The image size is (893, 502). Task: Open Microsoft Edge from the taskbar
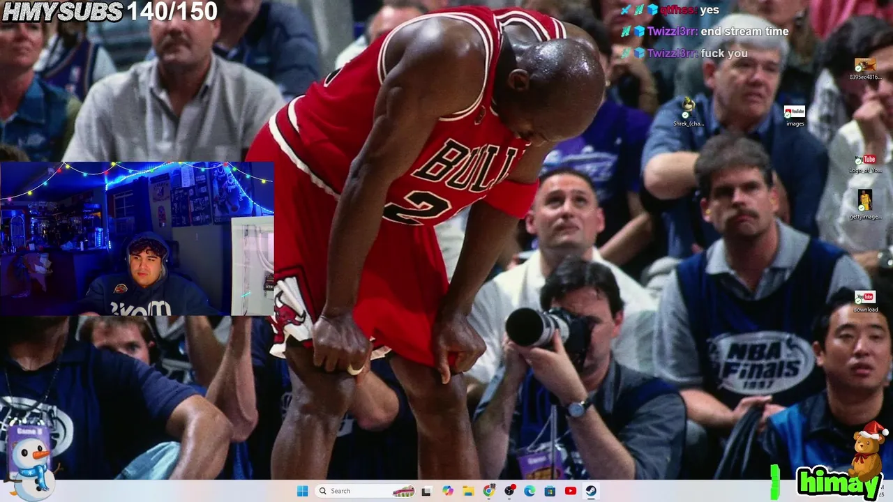pos(530,491)
